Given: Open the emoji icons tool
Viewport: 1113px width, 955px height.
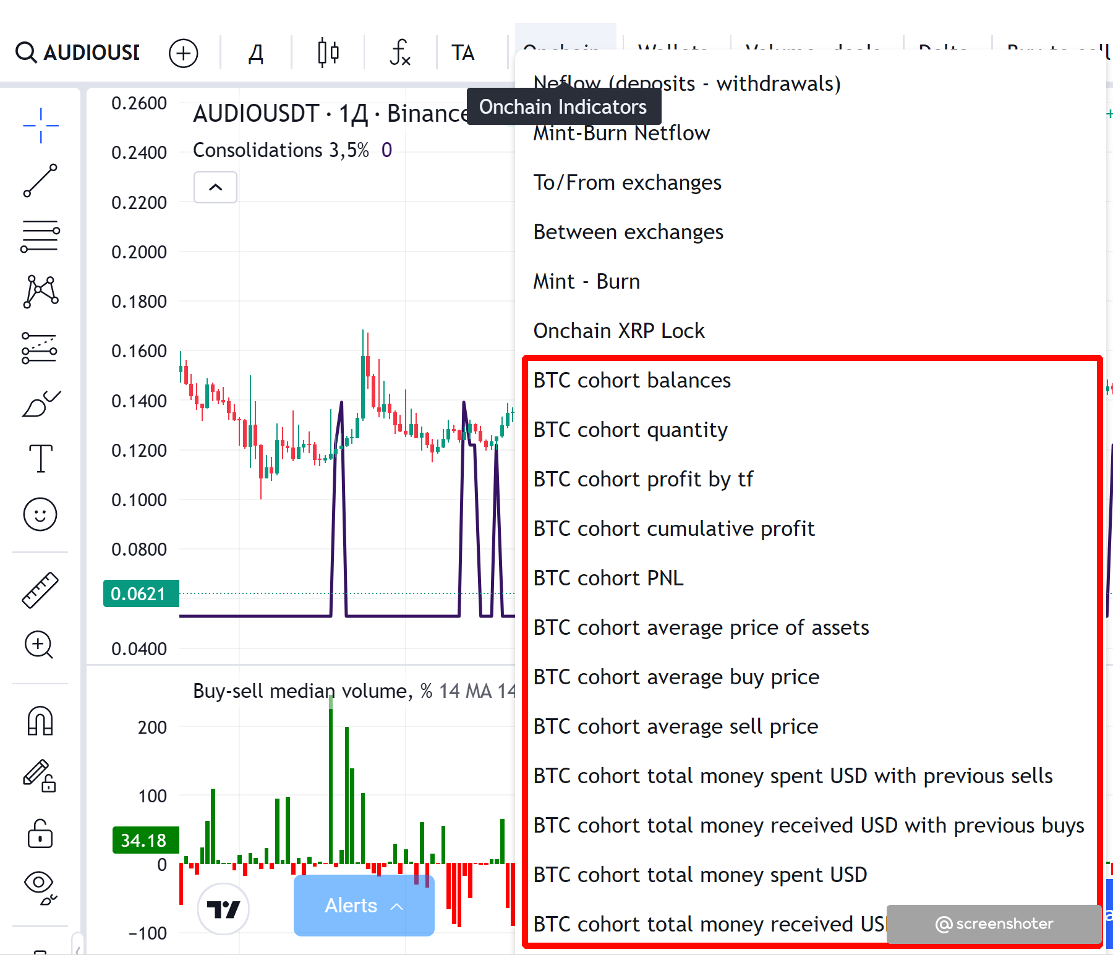Looking at the screenshot, I should pos(41,514).
